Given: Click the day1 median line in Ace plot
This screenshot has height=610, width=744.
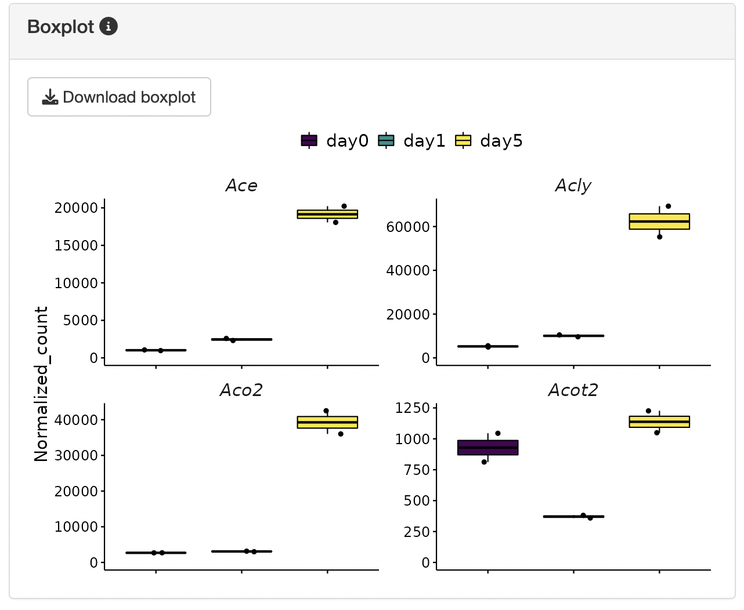Looking at the screenshot, I should click(x=241, y=339).
